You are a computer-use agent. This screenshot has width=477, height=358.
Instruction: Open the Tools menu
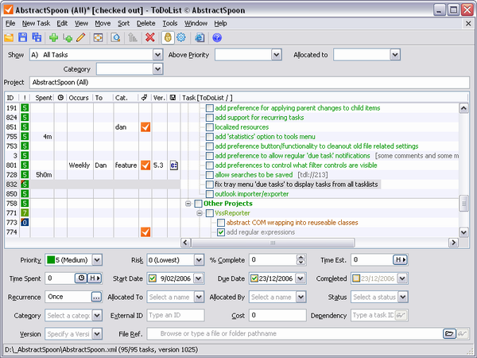pos(170,23)
